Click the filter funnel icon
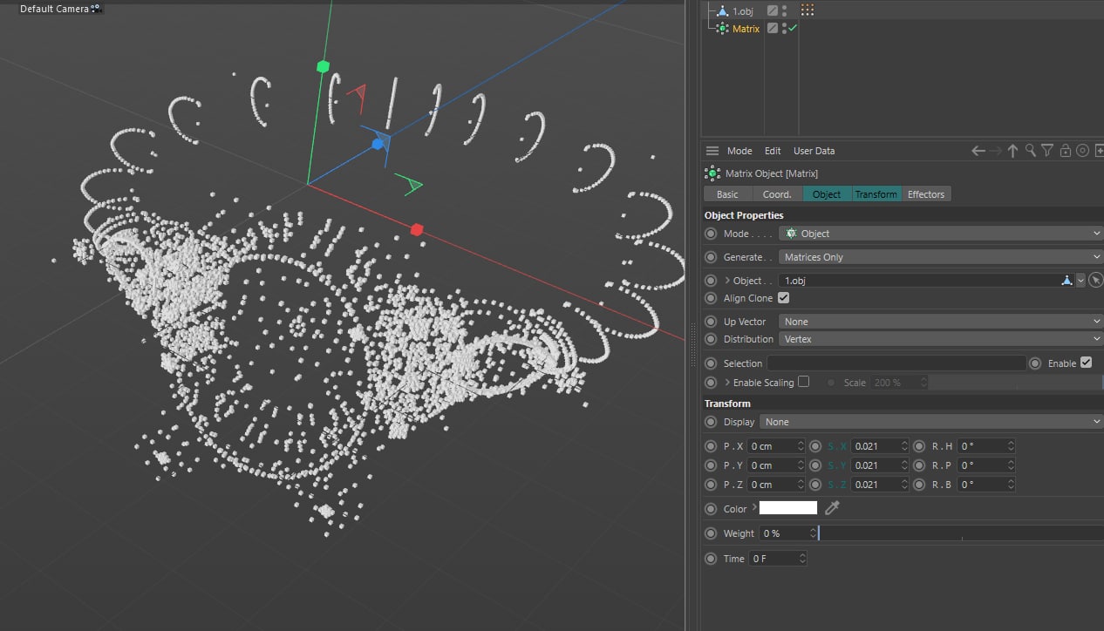This screenshot has width=1104, height=631. [1048, 151]
